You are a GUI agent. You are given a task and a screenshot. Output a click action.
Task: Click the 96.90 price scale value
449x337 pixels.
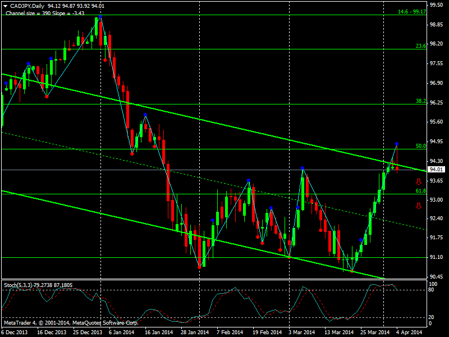[x=437, y=83]
